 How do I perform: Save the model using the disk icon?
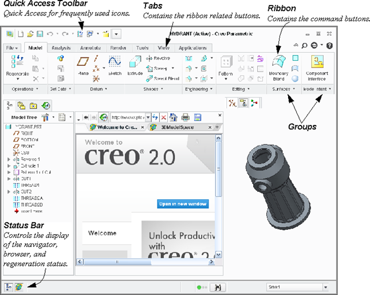tap(40, 34)
